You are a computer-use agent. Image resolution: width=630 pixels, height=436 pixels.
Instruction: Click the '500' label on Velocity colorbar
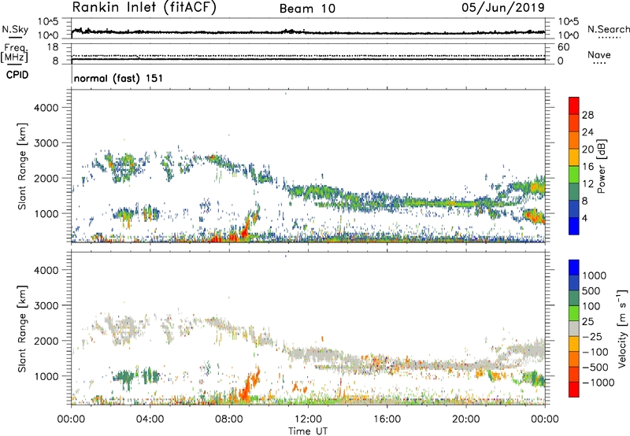pos(591,291)
